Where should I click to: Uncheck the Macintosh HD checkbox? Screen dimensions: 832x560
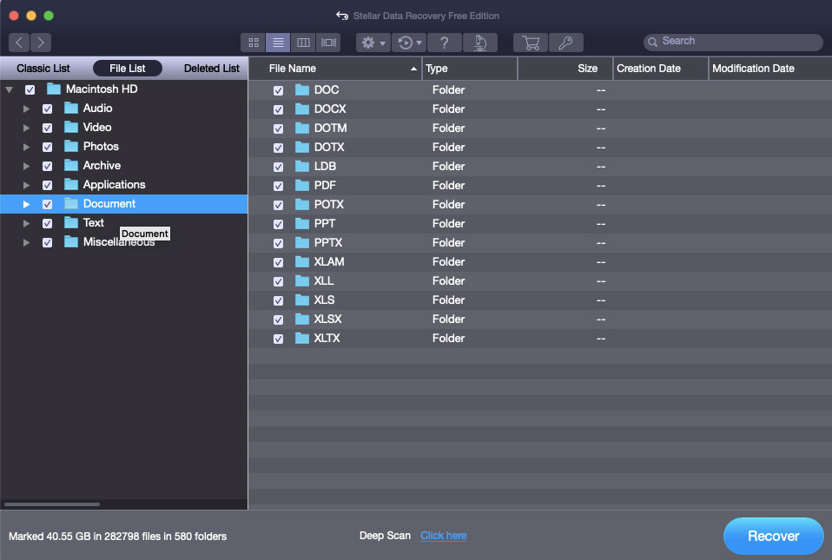(x=30, y=89)
